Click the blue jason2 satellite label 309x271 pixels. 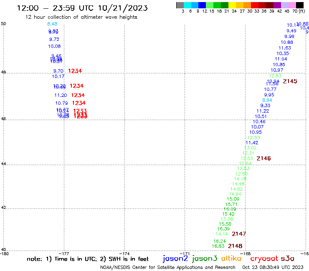point(175,258)
